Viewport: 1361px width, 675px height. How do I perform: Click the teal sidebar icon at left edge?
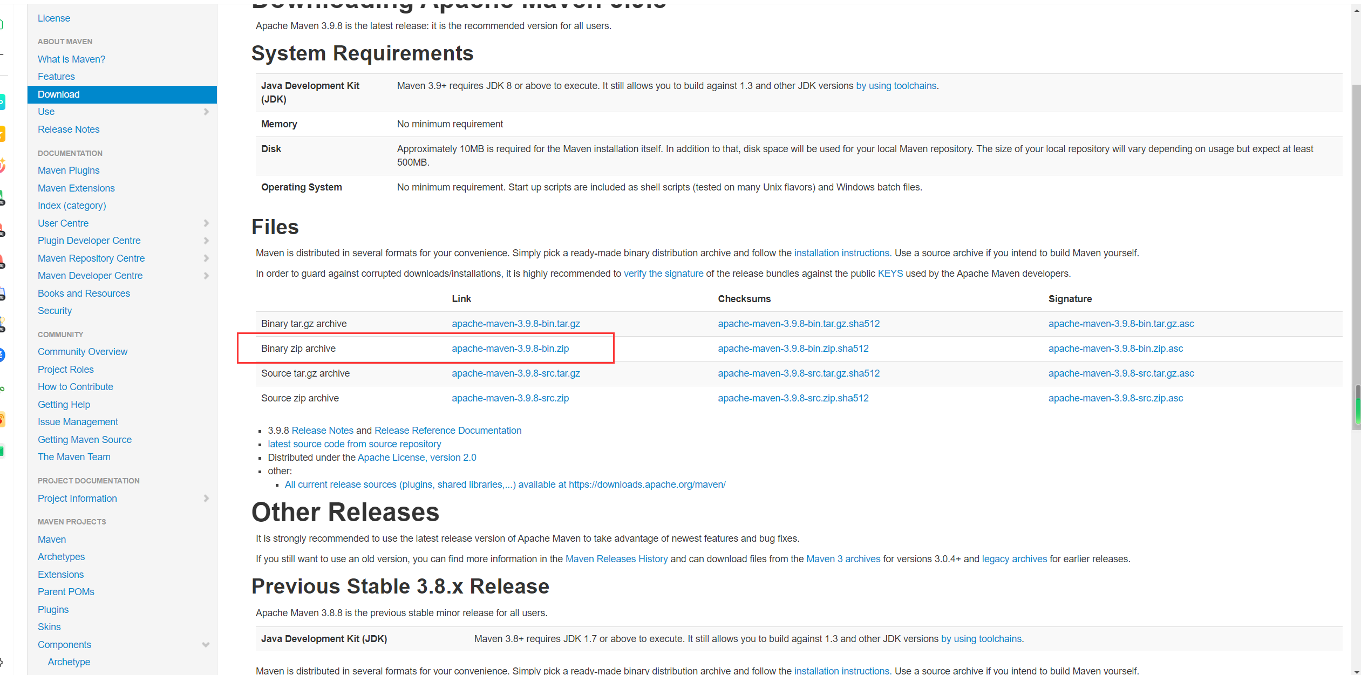click(2, 101)
